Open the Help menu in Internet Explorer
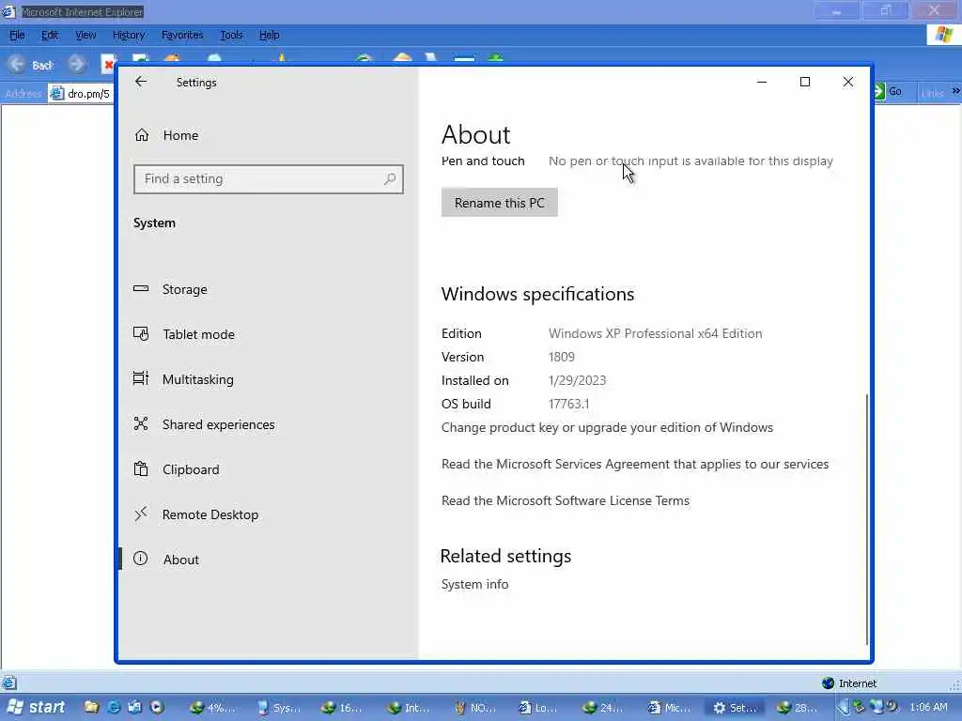The image size is (962, 721). [x=269, y=35]
